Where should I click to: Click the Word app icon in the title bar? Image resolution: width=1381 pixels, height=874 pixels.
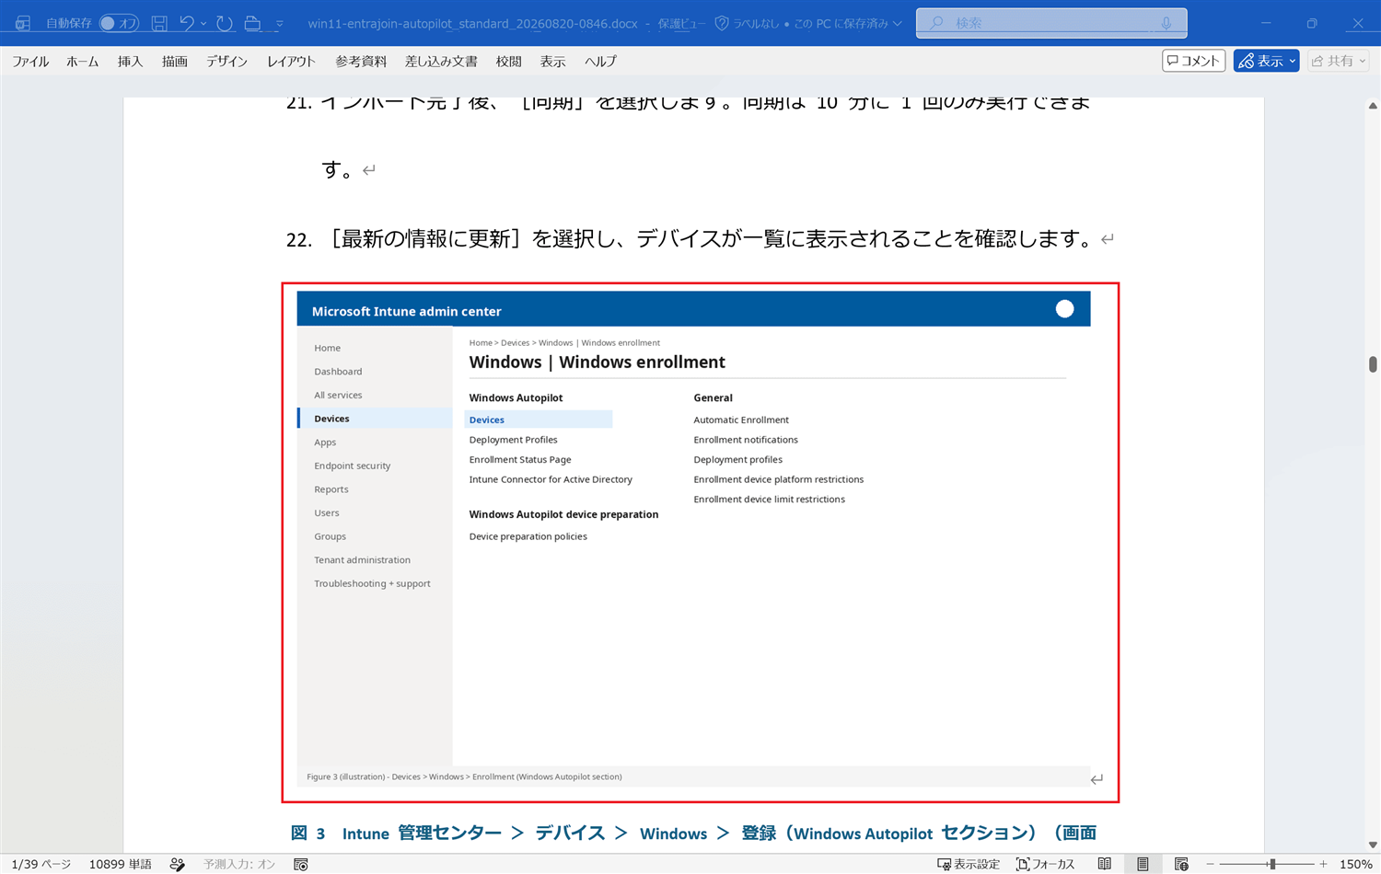(x=23, y=23)
